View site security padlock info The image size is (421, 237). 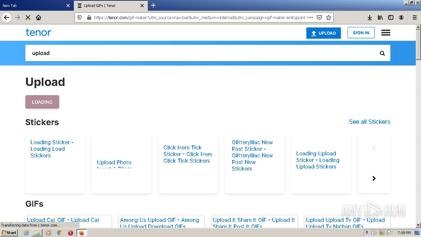click(88, 17)
